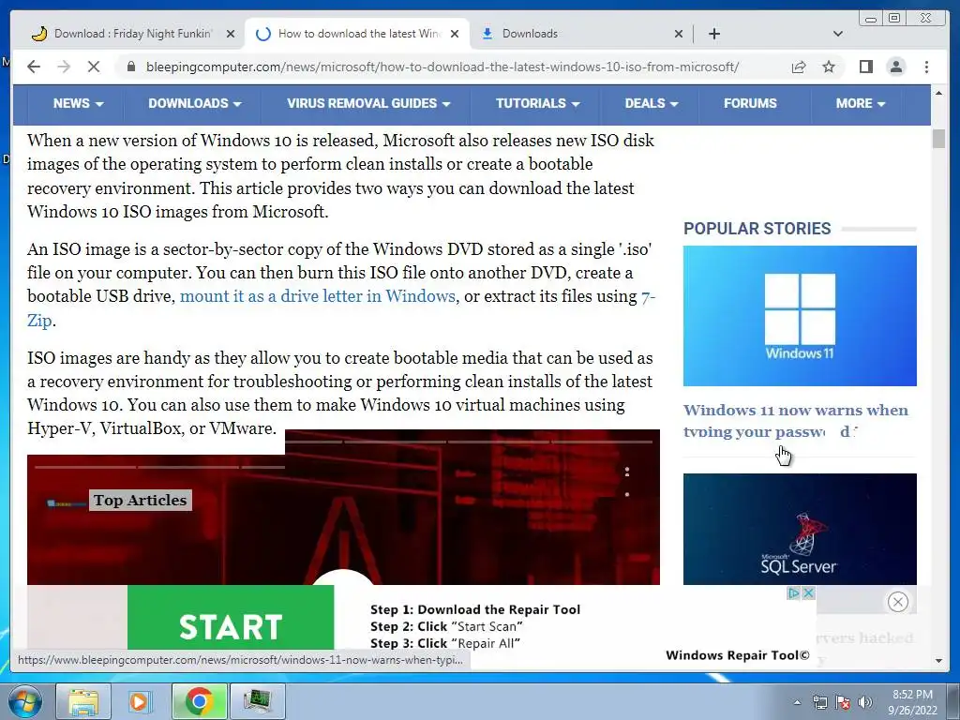Click the Windows 11 story thumbnail
This screenshot has height=720, width=960.
[800, 316]
